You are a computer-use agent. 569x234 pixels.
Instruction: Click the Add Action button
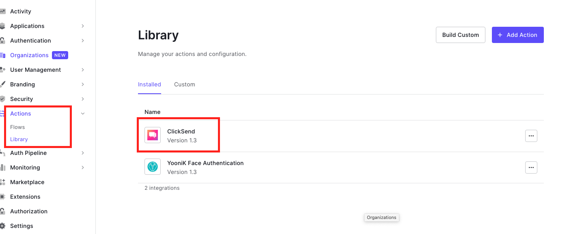coord(517,35)
